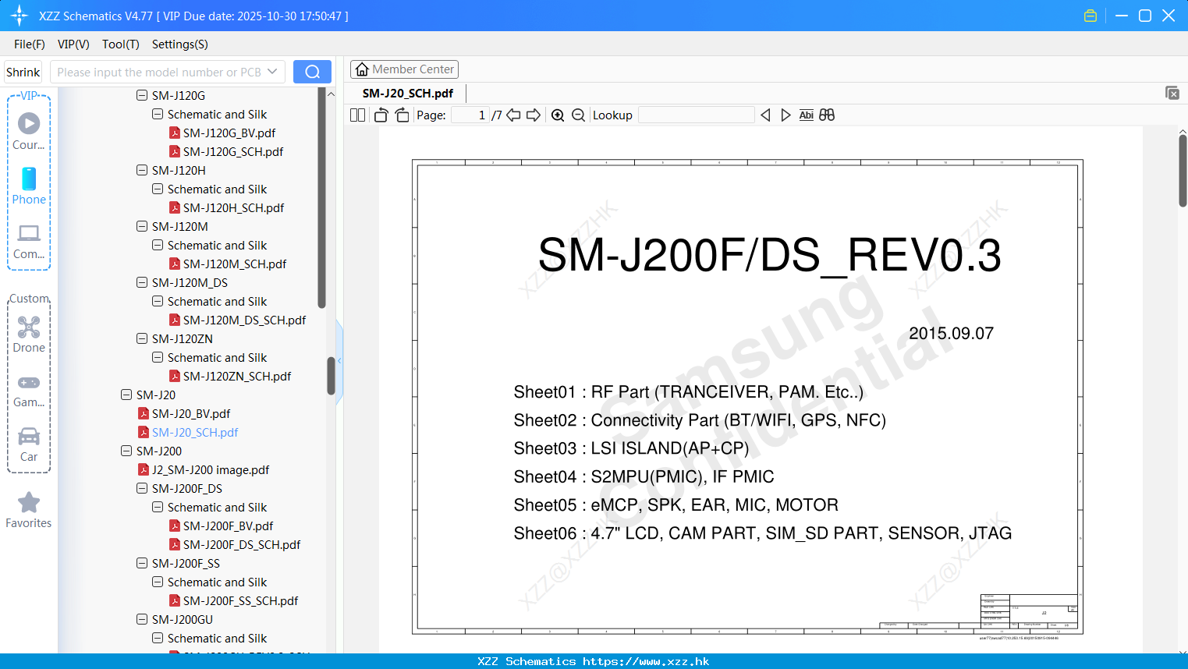Collapse the SM-J120H node
Screen dimensions: 1188x669
pos(142,170)
